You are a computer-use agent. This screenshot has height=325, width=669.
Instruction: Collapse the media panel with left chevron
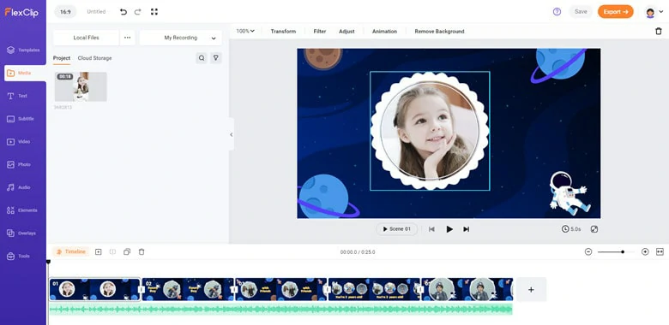(x=232, y=134)
